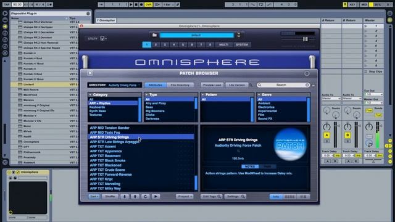395x222 pixels.
Task: Click the Shuffle button
Action: tap(110, 196)
